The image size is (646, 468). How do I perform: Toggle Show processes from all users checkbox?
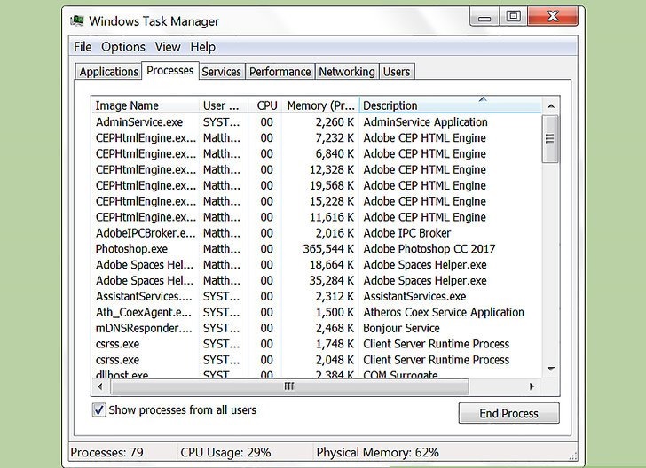coord(98,410)
